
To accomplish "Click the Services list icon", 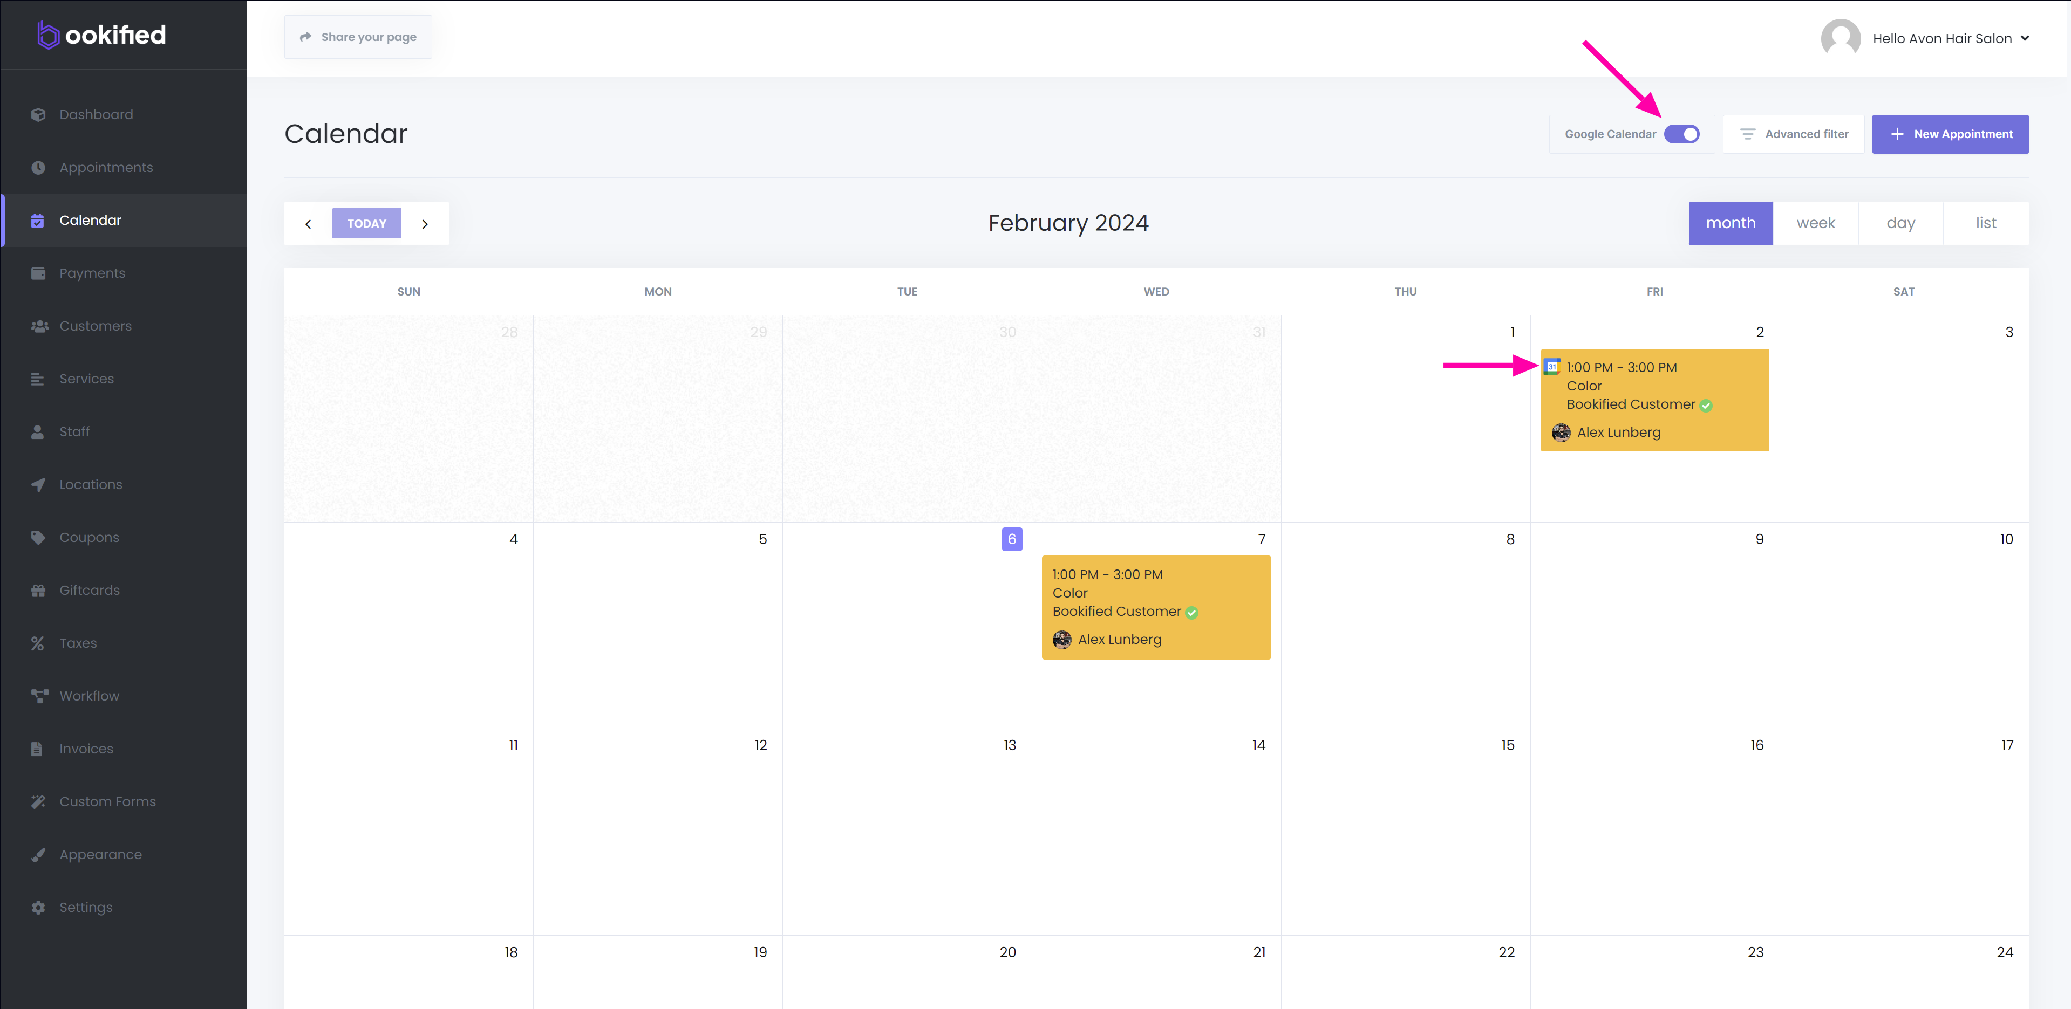I will click(38, 379).
